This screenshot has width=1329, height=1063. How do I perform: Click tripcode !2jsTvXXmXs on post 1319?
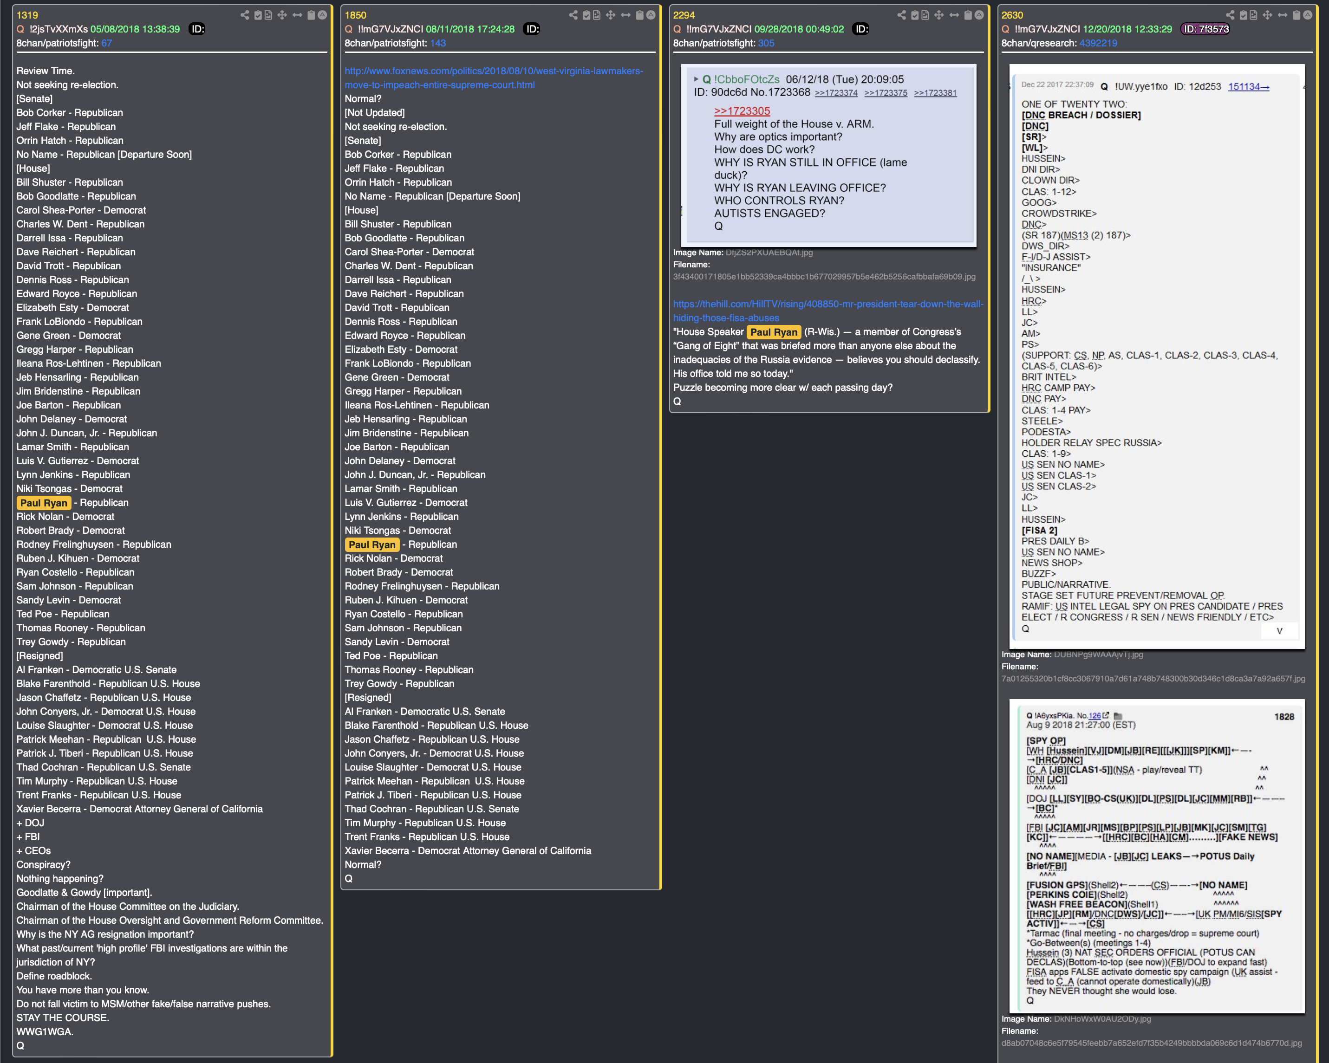pyautogui.click(x=59, y=29)
